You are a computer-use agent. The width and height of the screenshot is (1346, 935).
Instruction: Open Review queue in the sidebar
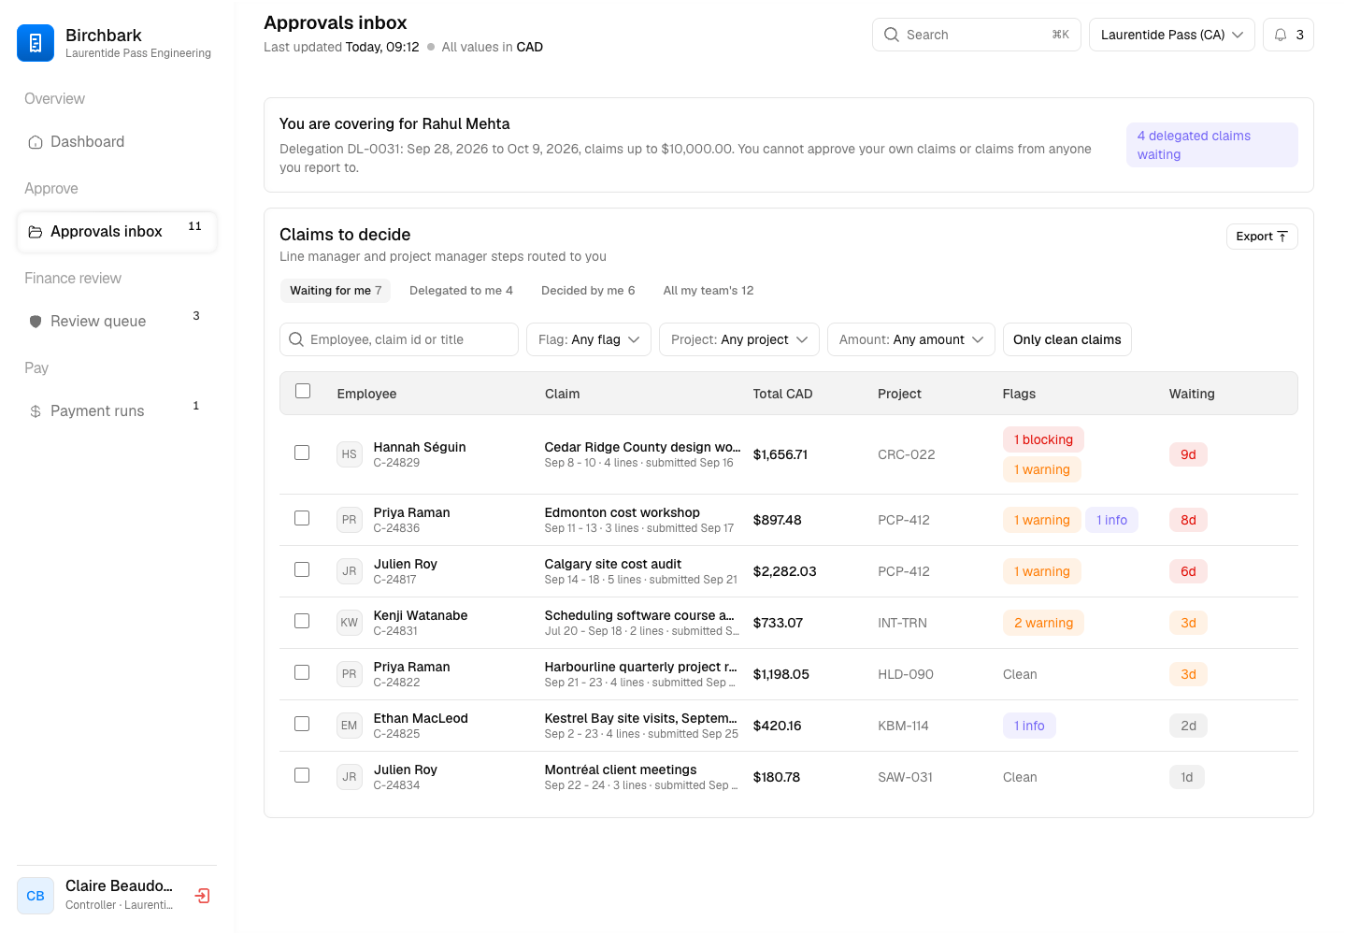point(117,322)
